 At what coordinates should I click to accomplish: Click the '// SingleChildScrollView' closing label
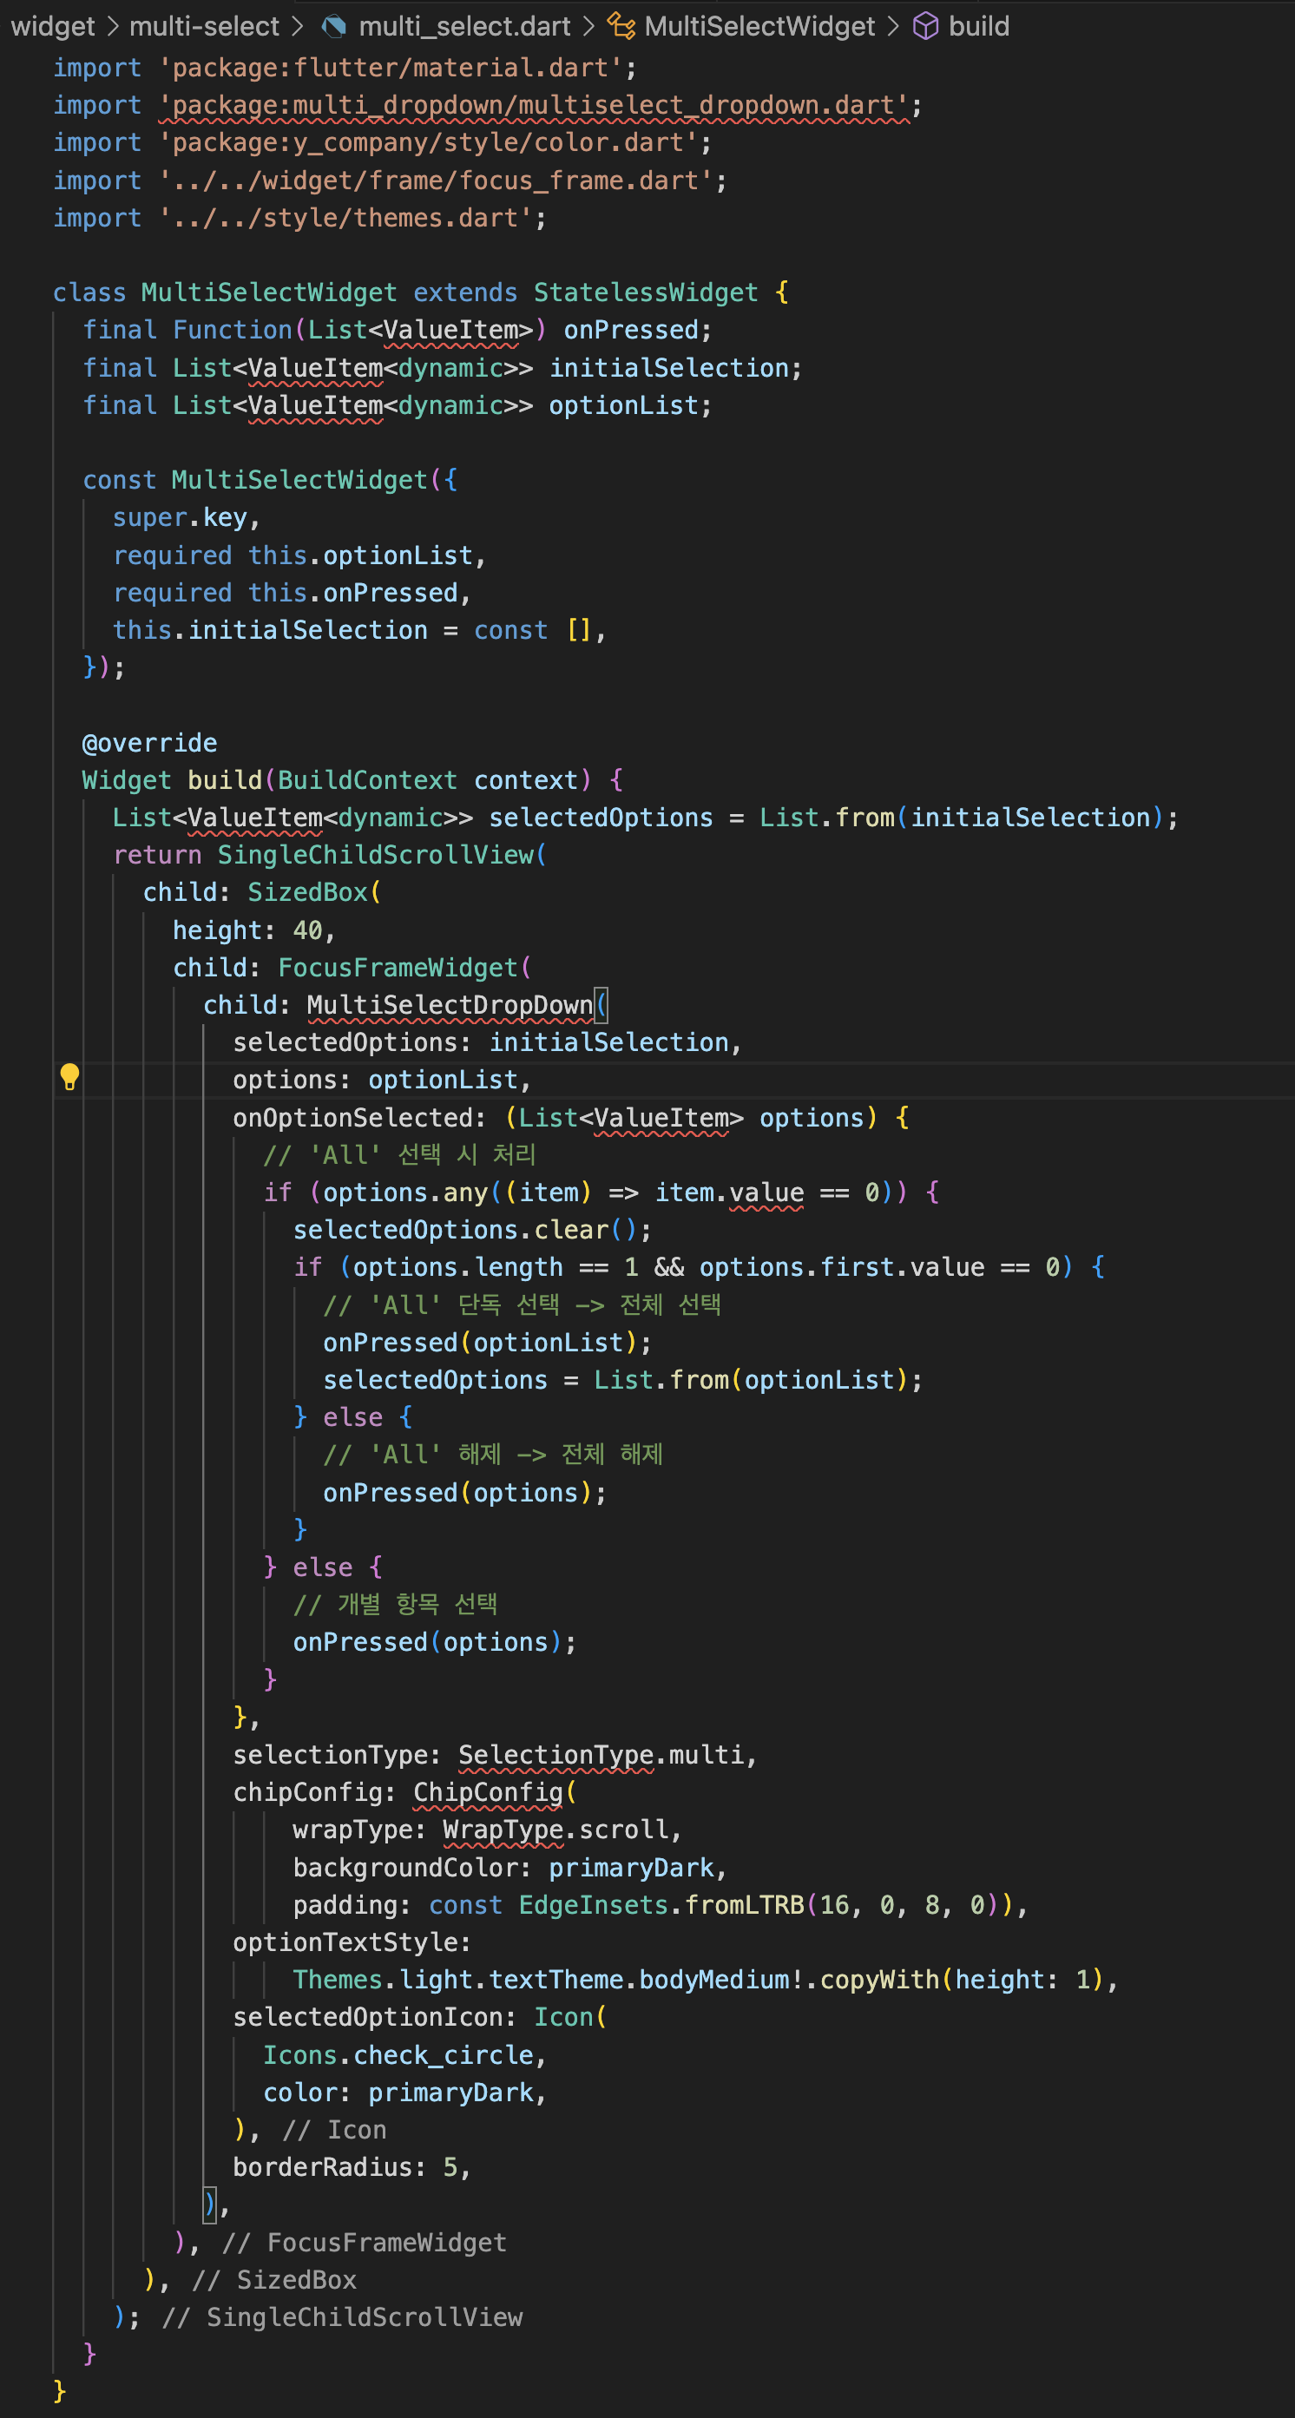tap(342, 2317)
